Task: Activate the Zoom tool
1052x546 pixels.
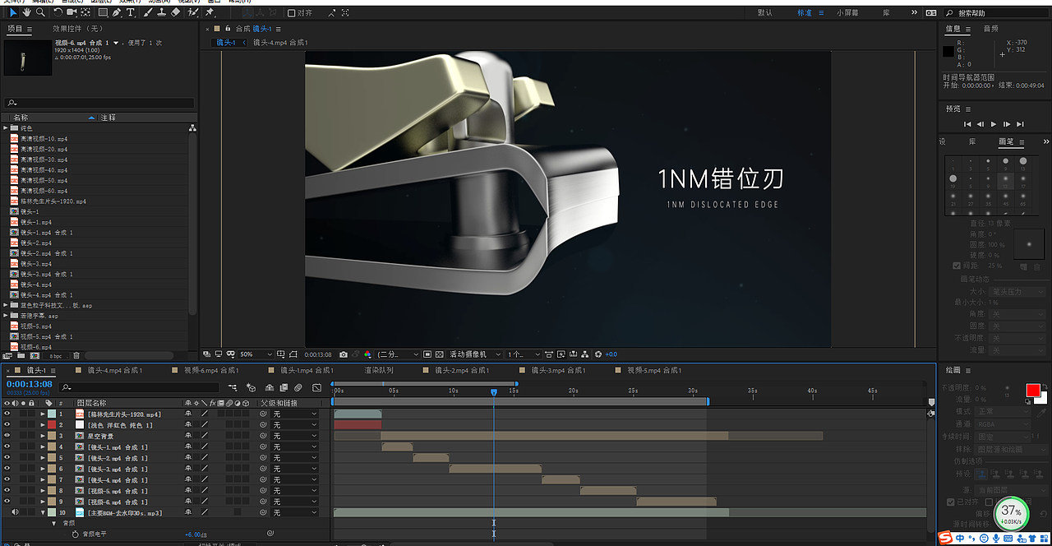Action: tap(39, 12)
